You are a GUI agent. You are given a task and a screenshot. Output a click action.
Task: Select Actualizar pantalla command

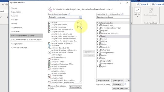[x=58, y=73]
